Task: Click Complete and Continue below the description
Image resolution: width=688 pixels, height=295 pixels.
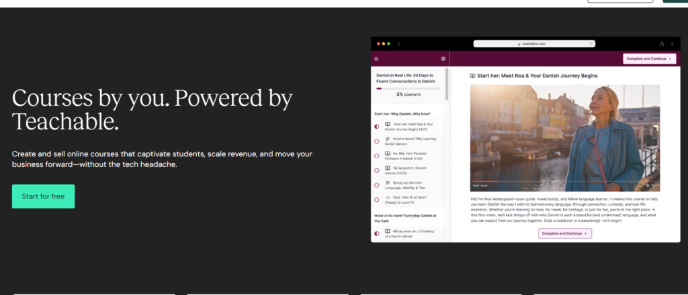Action: (564, 233)
